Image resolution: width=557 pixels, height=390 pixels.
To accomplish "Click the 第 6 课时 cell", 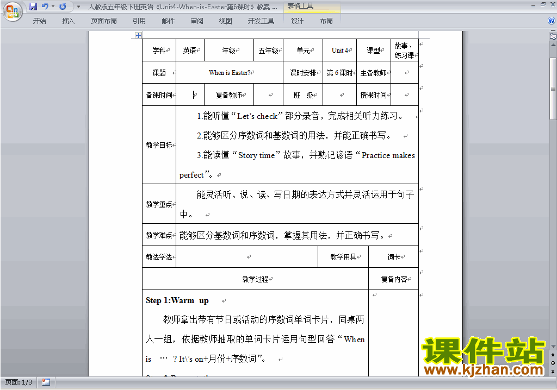I will coord(340,73).
